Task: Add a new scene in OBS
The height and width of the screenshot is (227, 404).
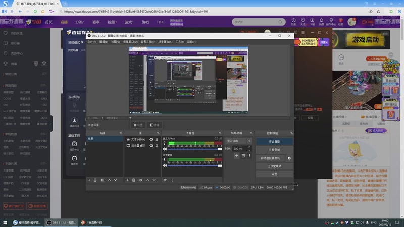Action: pos(89,180)
